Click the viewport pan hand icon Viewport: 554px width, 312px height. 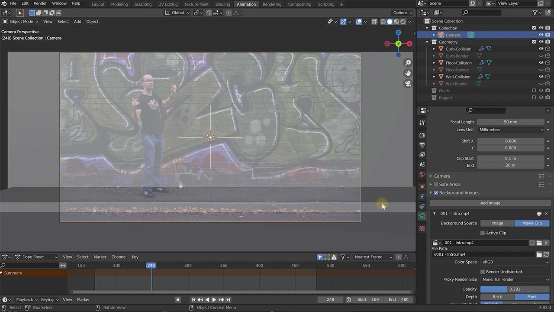click(408, 73)
